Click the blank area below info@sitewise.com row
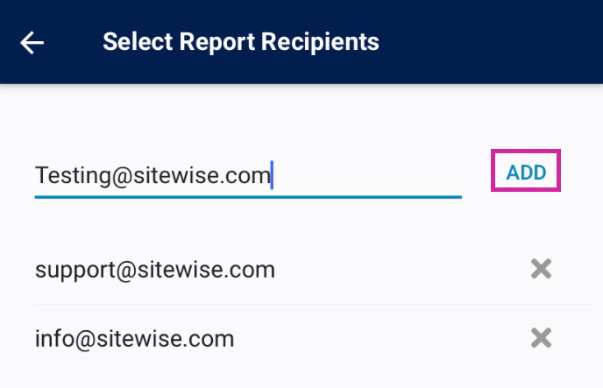Screen dimensions: 603x388 click(298, 377)
